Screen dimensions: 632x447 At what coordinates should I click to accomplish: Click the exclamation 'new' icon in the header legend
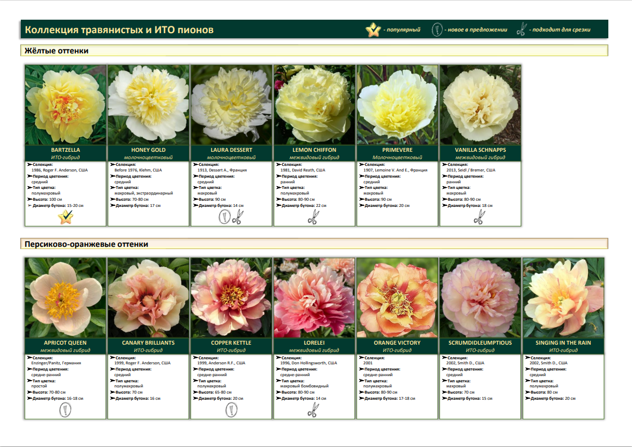pos(436,30)
